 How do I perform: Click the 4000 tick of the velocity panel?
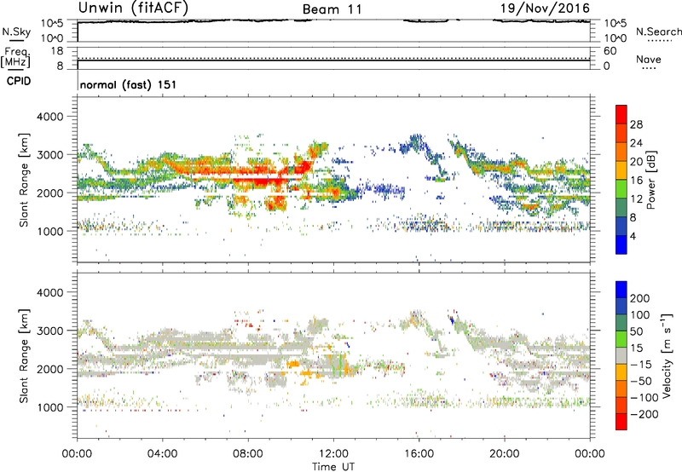pos(49,292)
